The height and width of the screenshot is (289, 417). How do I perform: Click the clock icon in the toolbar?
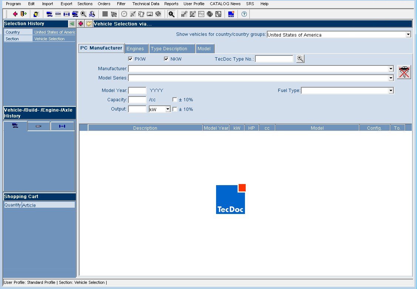[x=124, y=14]
